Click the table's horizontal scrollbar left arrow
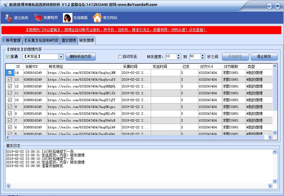The width and height of the screenshot is (284, 196). (x=8, y=138)
